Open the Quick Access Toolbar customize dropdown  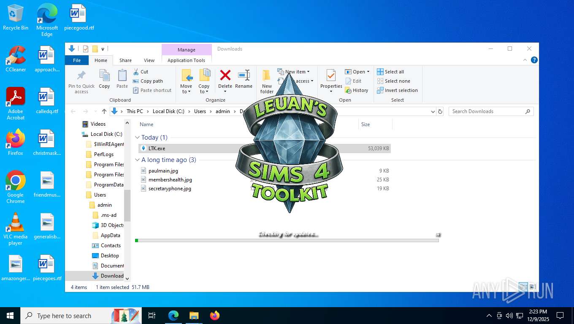(x=103, y=49)
